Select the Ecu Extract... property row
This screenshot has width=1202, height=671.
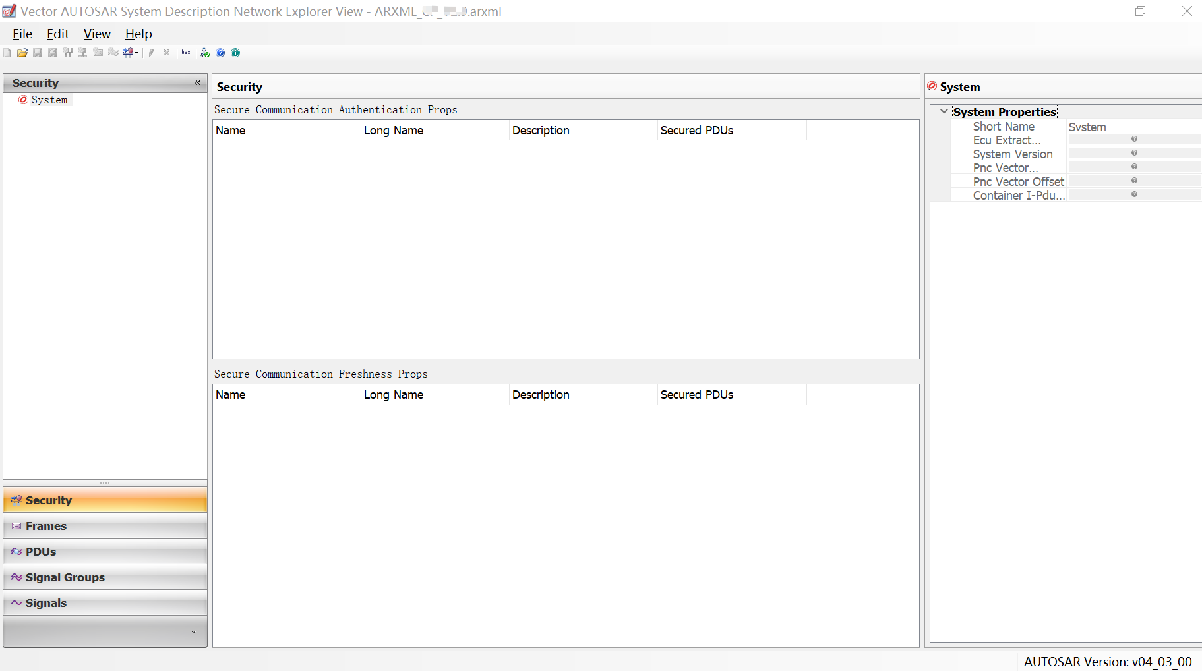[x=1076, y=140]
